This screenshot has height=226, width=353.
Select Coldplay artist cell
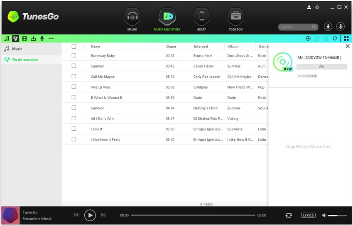click(x=200, y=87)
